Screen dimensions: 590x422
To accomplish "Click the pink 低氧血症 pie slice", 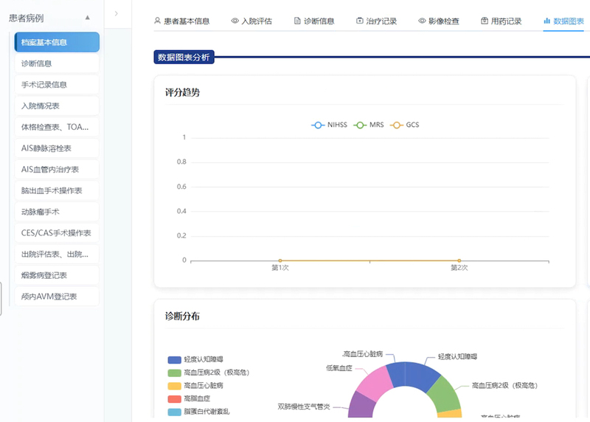I will (x=375, y=383).
